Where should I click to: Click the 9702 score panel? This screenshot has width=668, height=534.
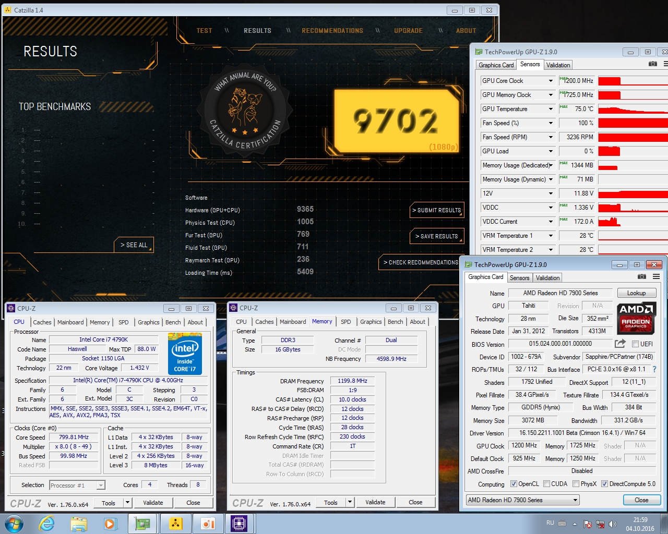(x=397, y=121)
